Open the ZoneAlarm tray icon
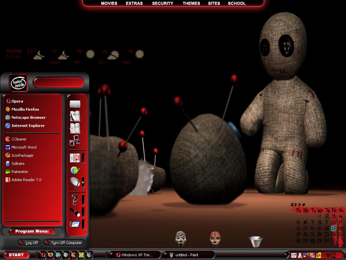346x260 pixels. point(318,255)
